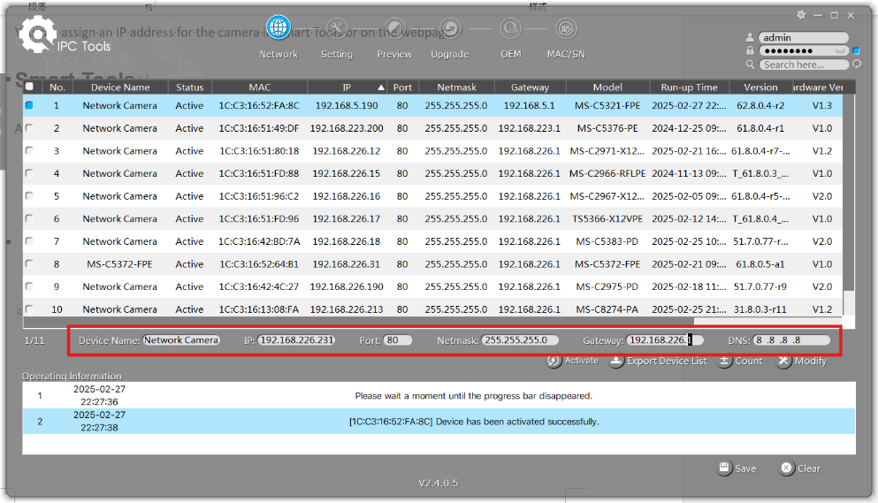Click the admin username field
878x503 pixels.
[x=804, y=37]
